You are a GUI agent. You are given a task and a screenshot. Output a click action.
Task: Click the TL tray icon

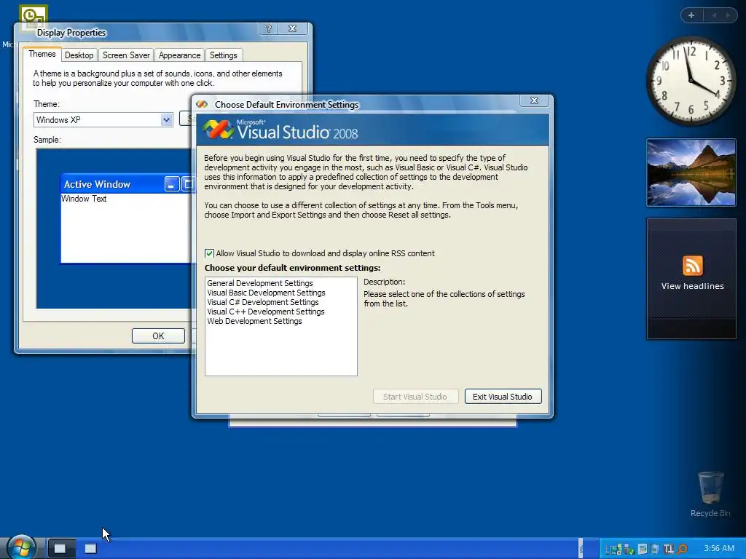[669, 549]
